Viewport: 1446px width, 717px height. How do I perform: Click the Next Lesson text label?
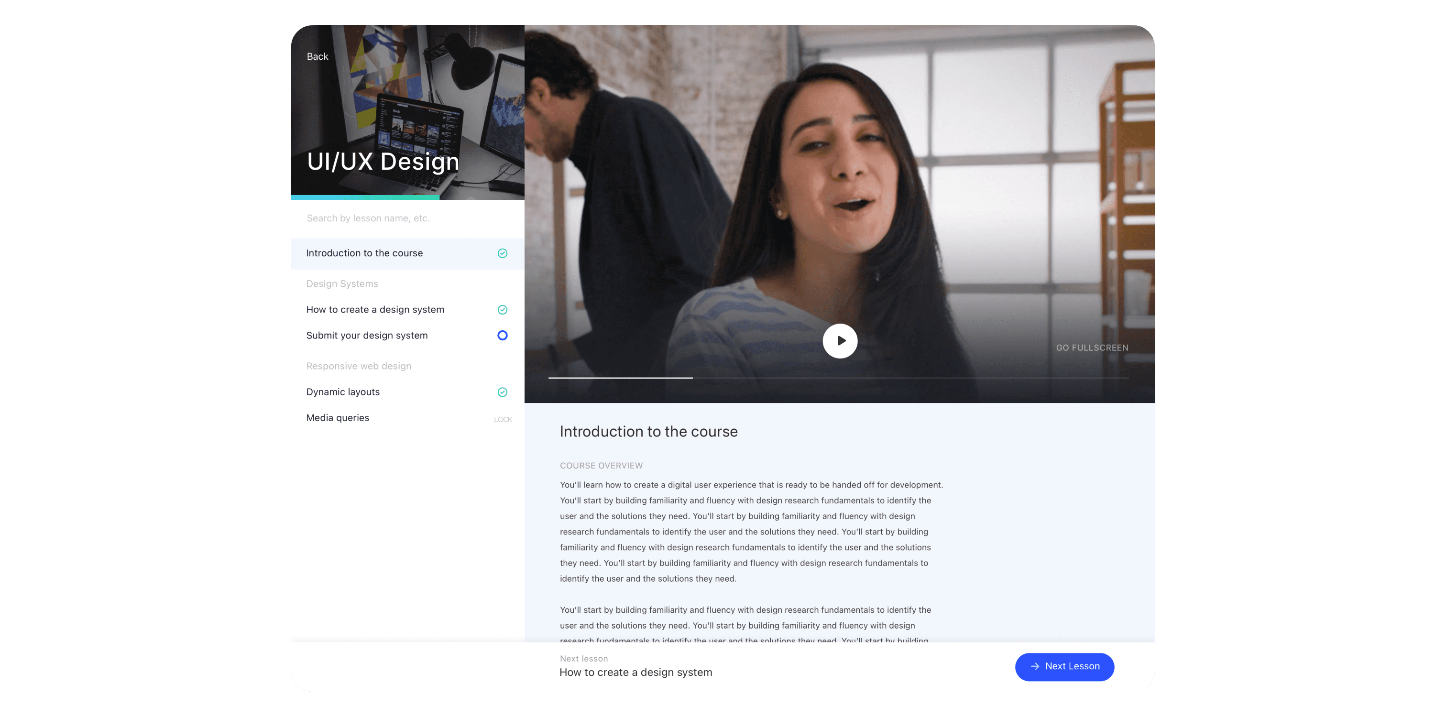[x=1072, y=666]
